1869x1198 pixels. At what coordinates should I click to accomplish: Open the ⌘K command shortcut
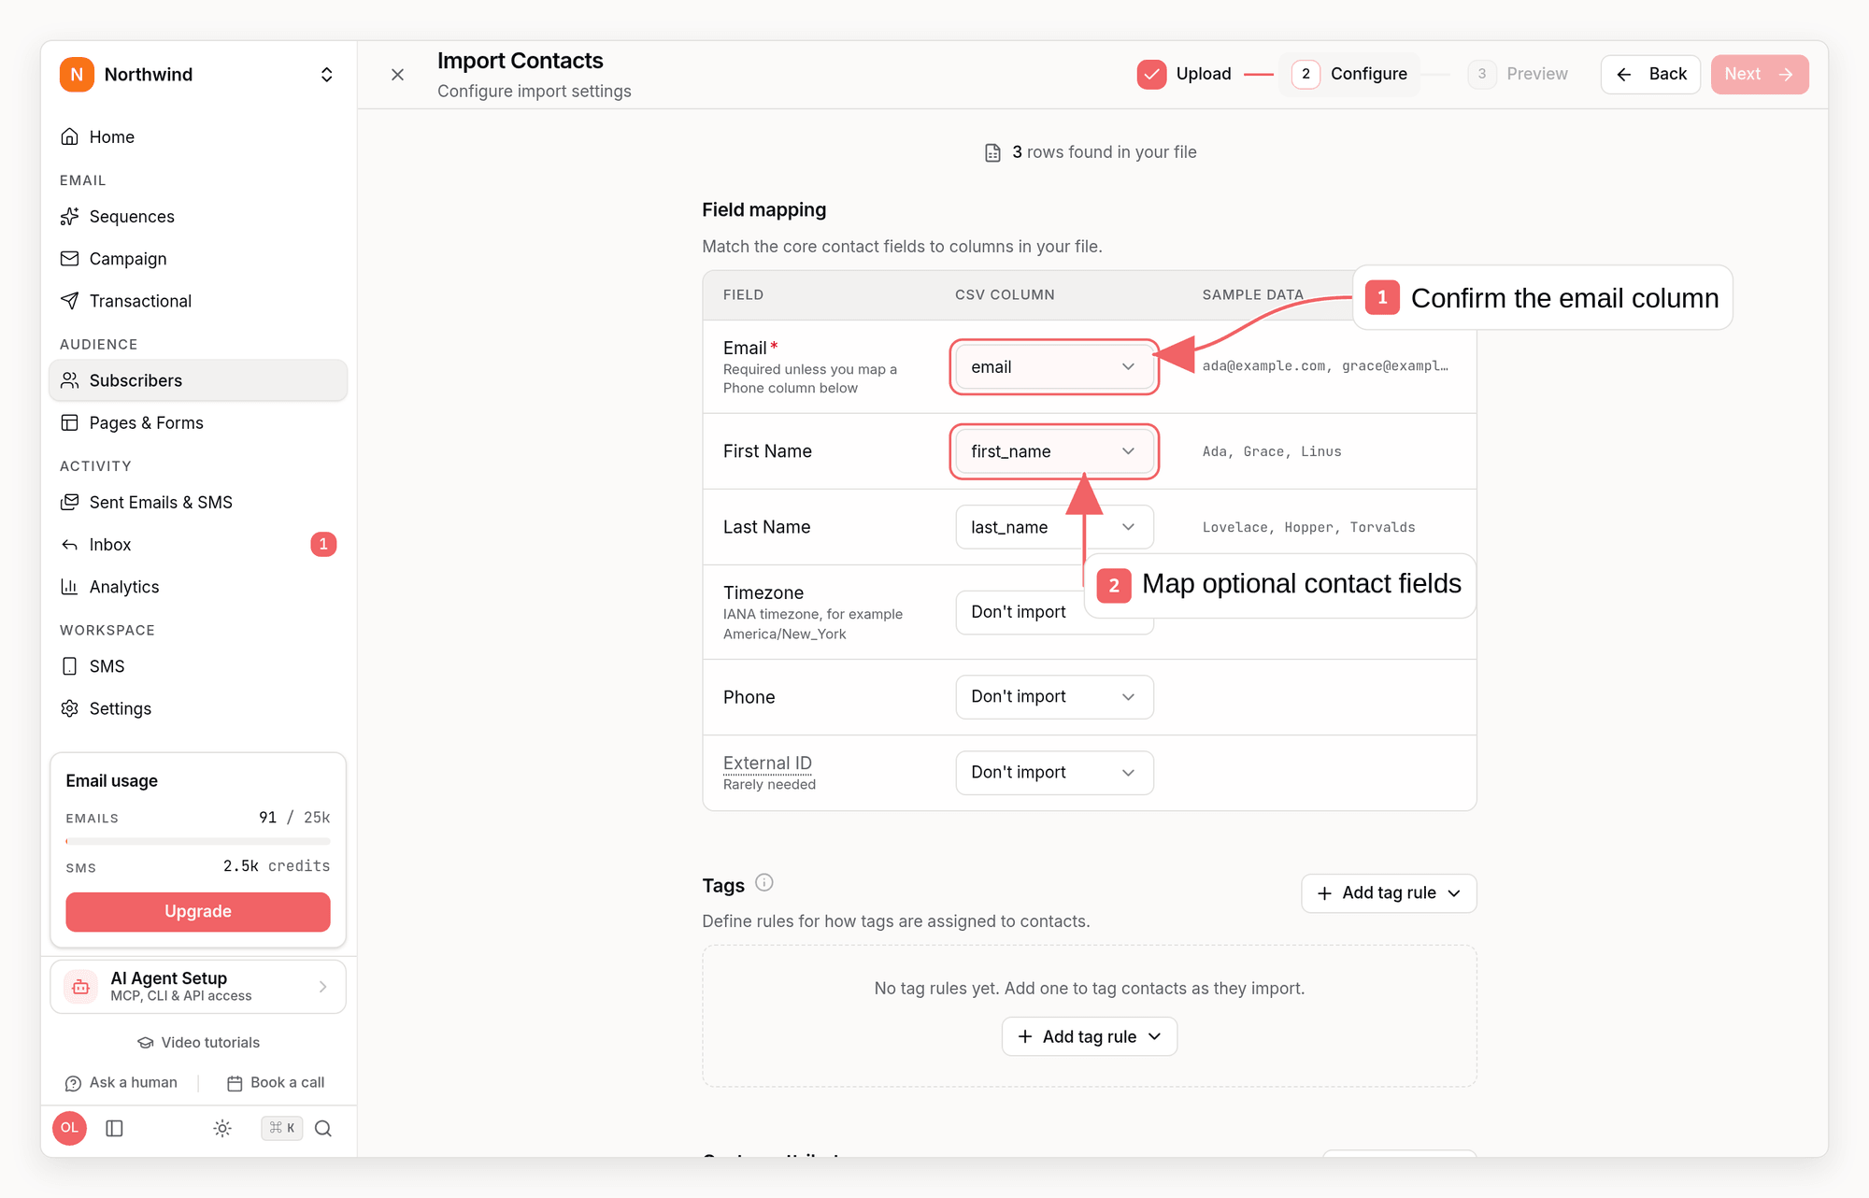pos(281,1128)
